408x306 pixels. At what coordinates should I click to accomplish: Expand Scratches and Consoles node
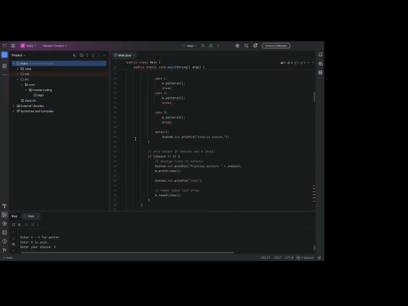[x=13, y=111]
